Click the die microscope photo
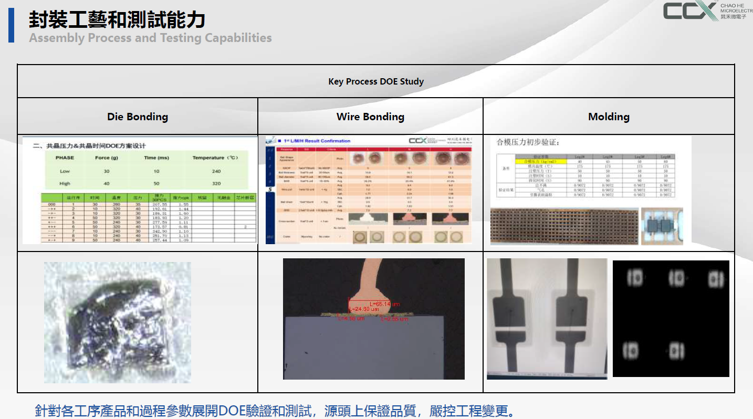753x419 pixels. [x=117, y=322]
